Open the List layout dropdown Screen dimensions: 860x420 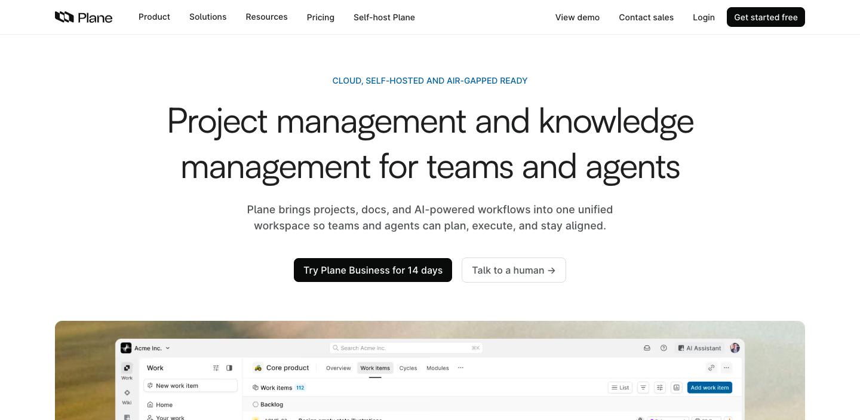[x=621, y=388]
